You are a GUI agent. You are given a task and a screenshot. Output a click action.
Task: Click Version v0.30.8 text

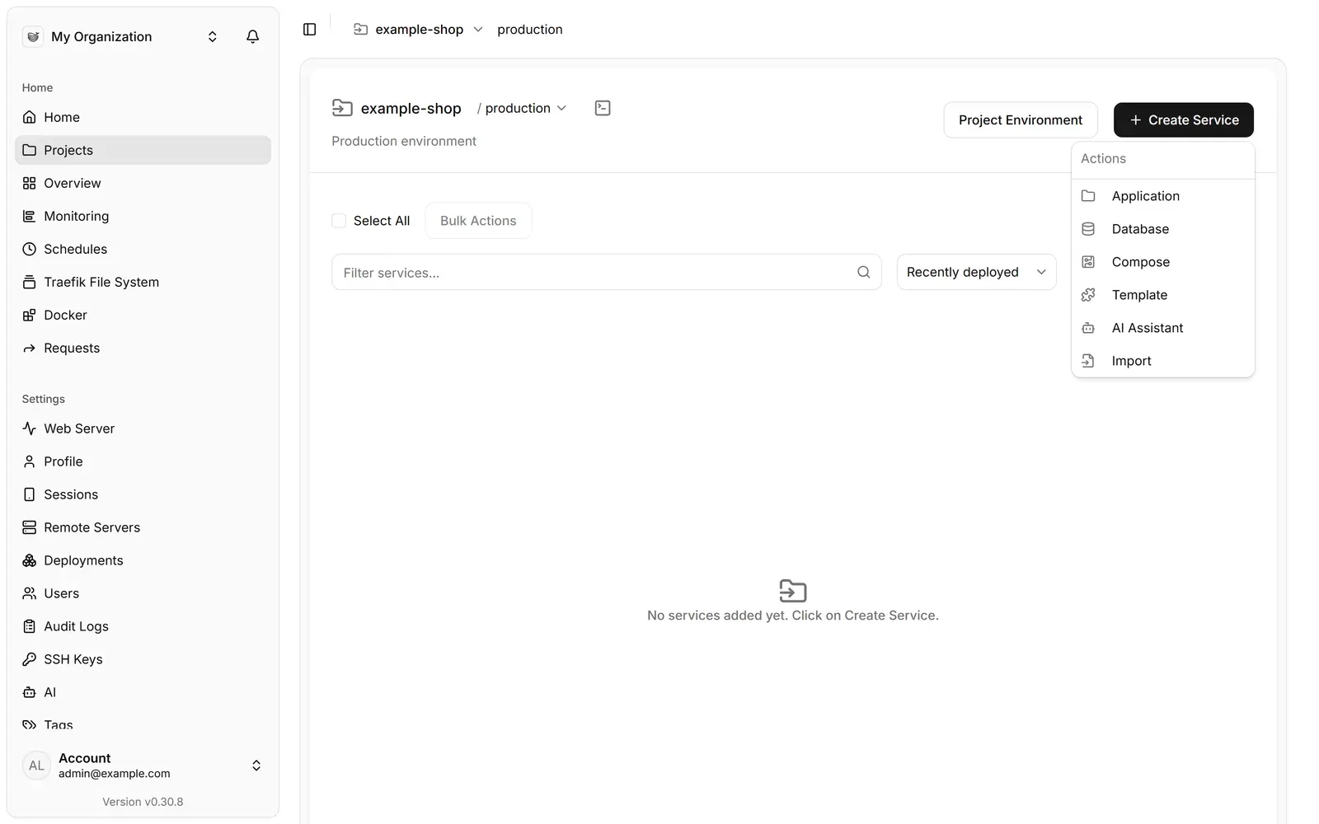[143, 802]
